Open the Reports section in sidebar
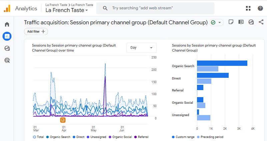 [7, 36]
